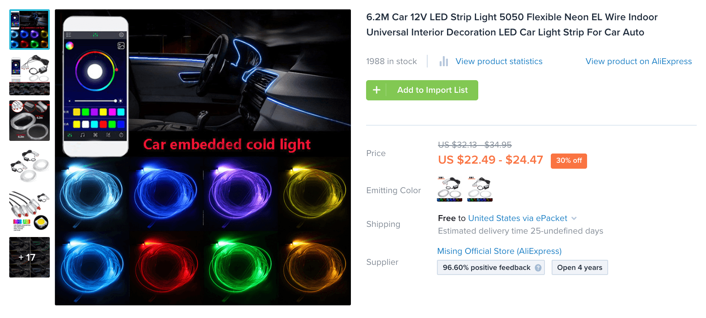Viewport: 706px width, 318px height.
Task: Click the positive feedback help question icon
Action: coord(538,268)
